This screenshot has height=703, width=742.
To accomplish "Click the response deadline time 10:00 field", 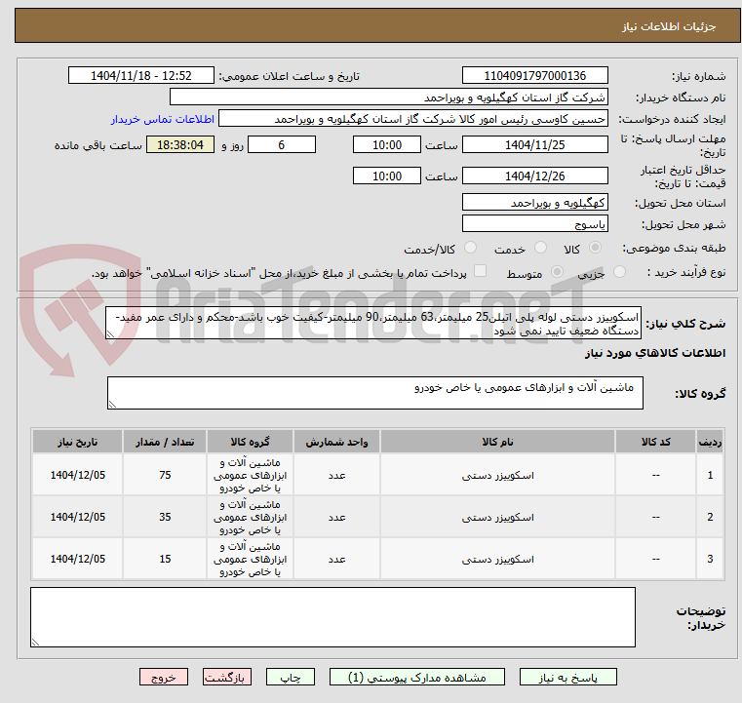I will [387, 144].
